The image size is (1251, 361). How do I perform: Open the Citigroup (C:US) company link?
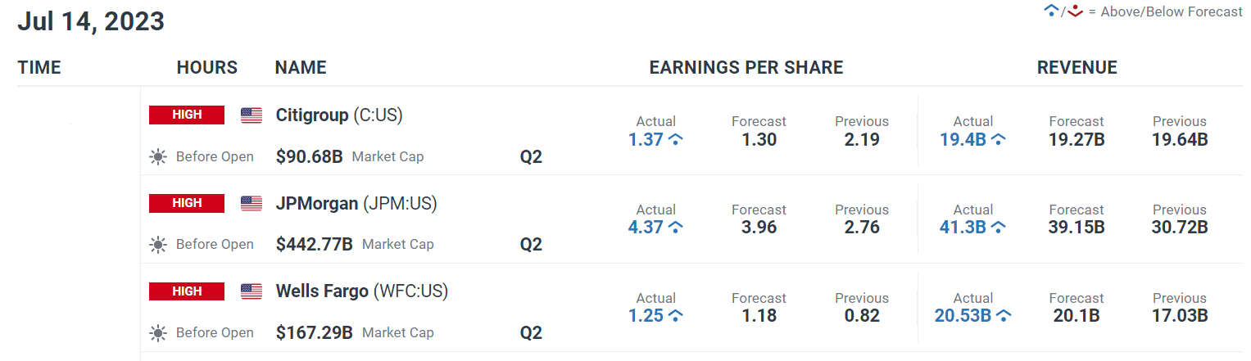(339, 115)
